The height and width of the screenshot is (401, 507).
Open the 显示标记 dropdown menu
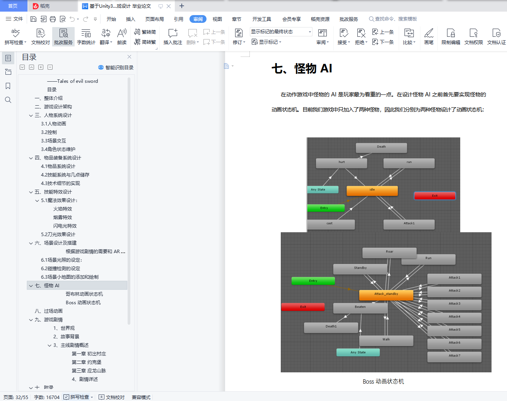[266, 42]
